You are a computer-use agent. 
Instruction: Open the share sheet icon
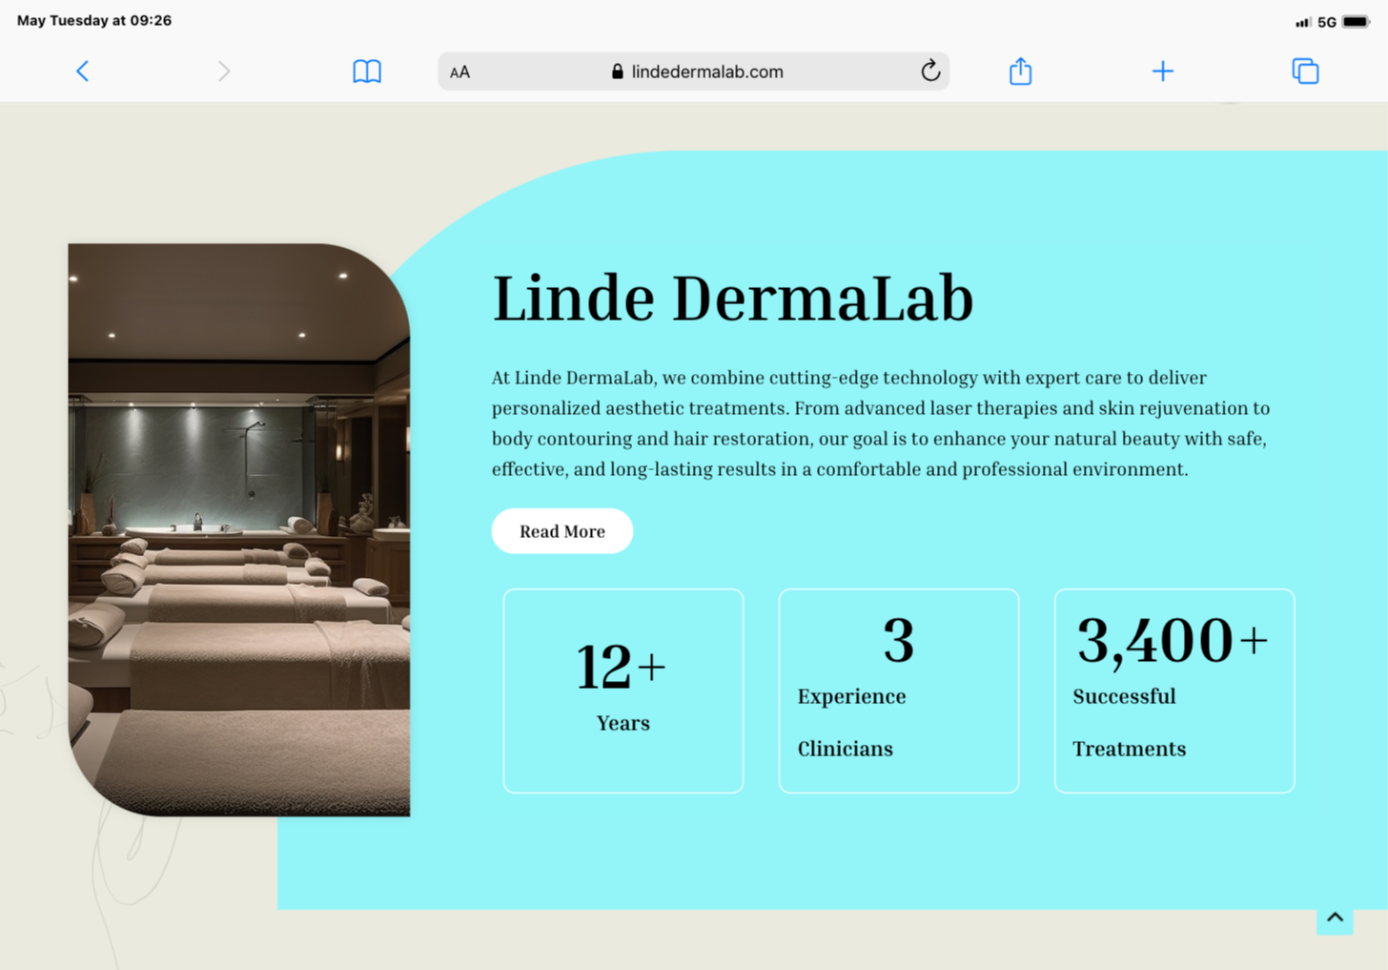[1020, 71]
